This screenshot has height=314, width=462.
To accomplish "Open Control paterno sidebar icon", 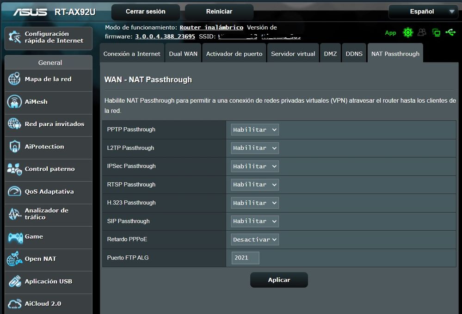I will [14, 169].
